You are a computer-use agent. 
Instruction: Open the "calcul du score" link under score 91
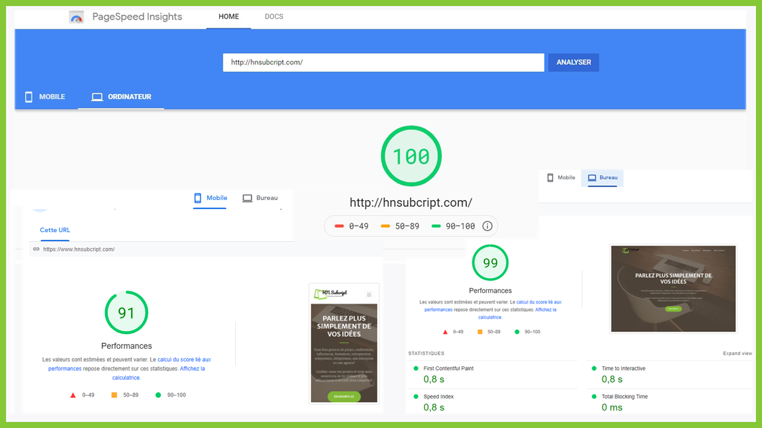(x=130, y=364)
